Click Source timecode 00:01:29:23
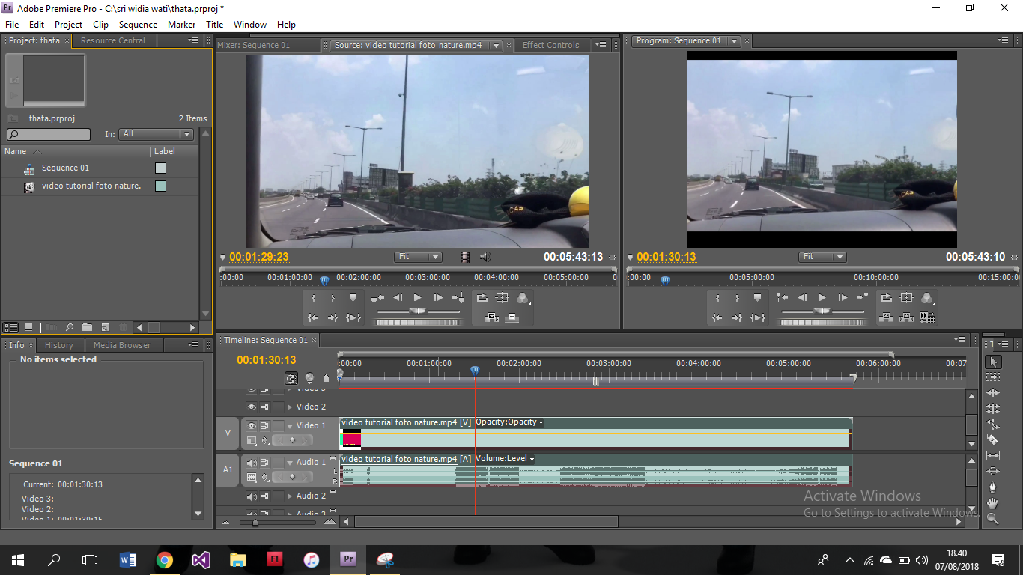The height and width of the screenshot is (575, 1023). click(x=259, y=257)
